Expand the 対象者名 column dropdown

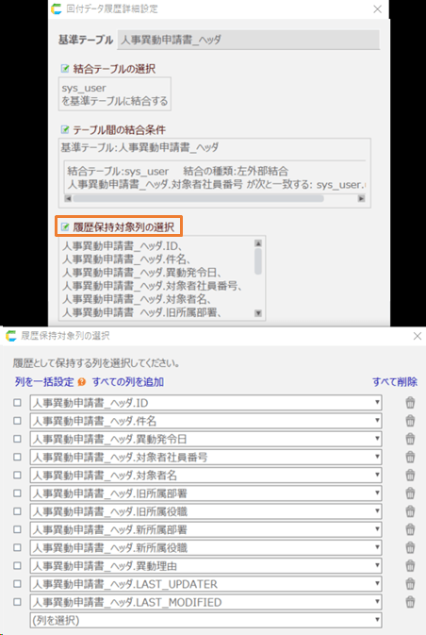pos(205,475)
